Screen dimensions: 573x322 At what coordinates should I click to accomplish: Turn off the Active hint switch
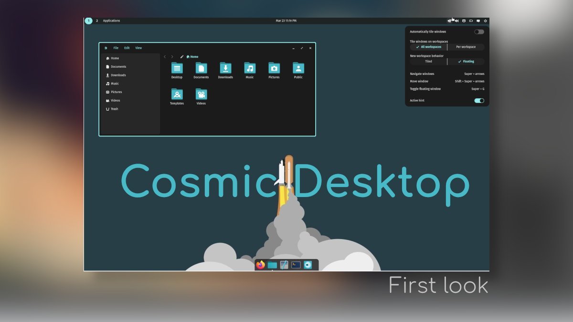point(479,101)
